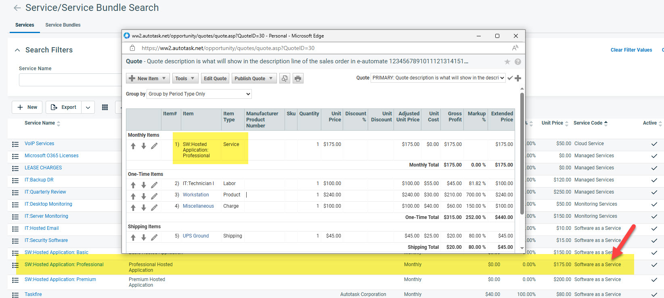Collapse the Search Filters section
Viewport: 664px width, 298px height.
click(17, 50)
